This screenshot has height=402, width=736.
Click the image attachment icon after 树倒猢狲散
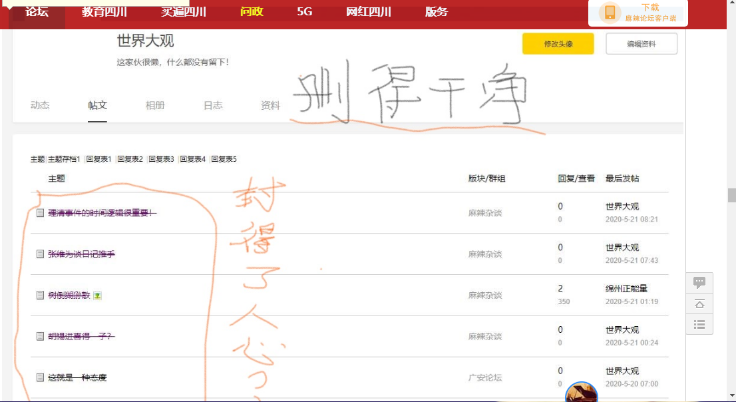97,296
